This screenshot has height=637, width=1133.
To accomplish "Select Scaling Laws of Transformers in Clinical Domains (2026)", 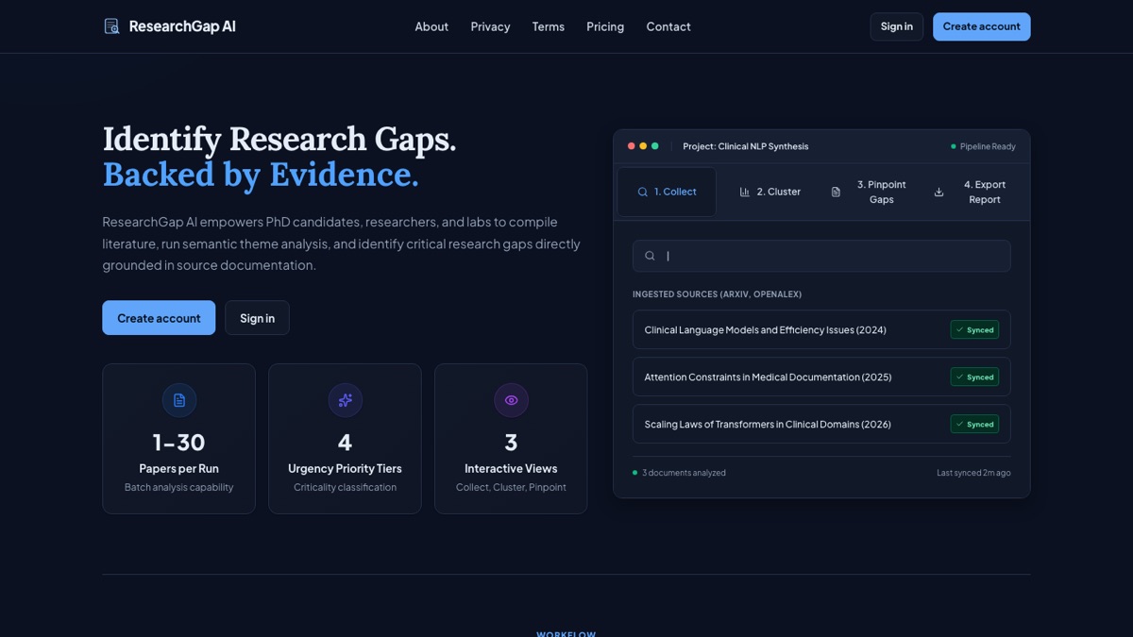I will (x=821, y=424).
